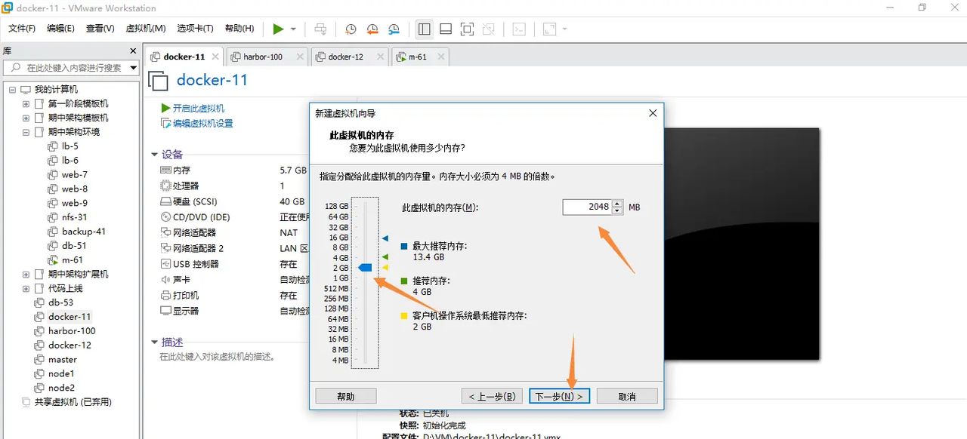Open 编辑虚拟机设置 settings link
The image size is (967, 439).
tap(201, 122)
